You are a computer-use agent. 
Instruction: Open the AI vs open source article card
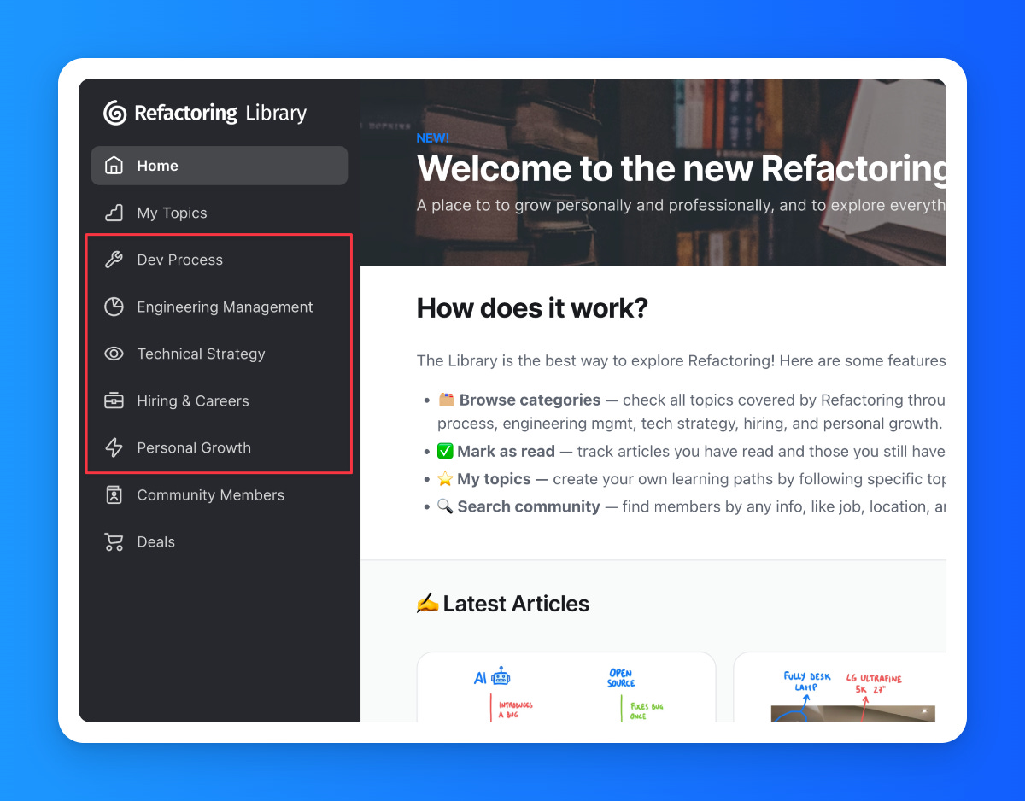566,687
